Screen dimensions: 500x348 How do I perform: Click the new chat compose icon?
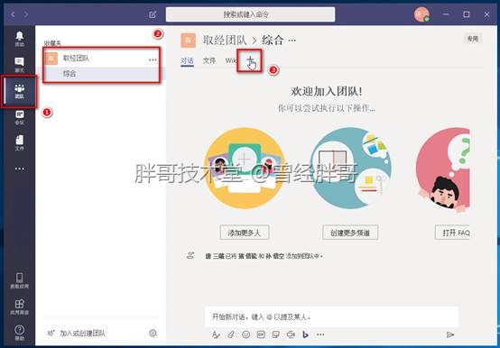tap(153, 14)
